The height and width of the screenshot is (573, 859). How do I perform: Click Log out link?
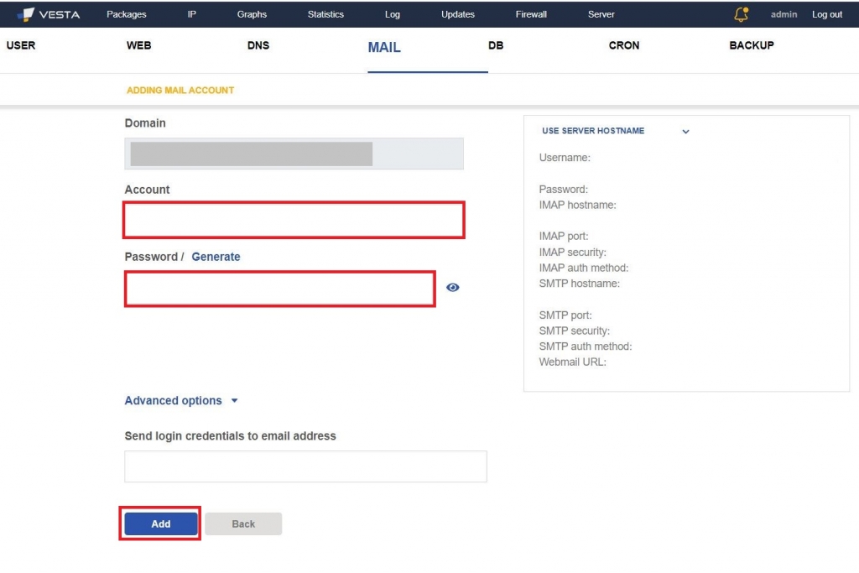[826, 14]
